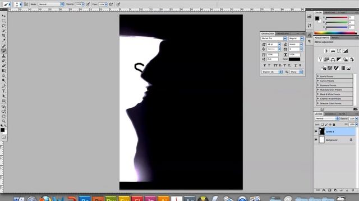Screen dimensions: 359x201
Task: Select the Blur tool
Action: click(x=3, y=75)
